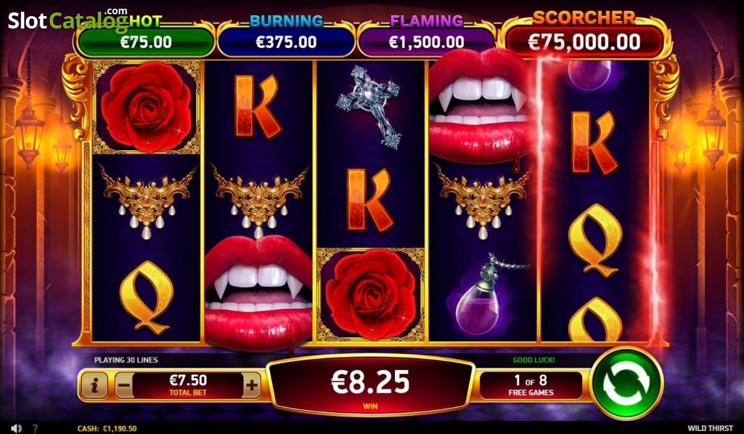Click the golden Q on first reel
744x434 pixels.
coord(146,296)
